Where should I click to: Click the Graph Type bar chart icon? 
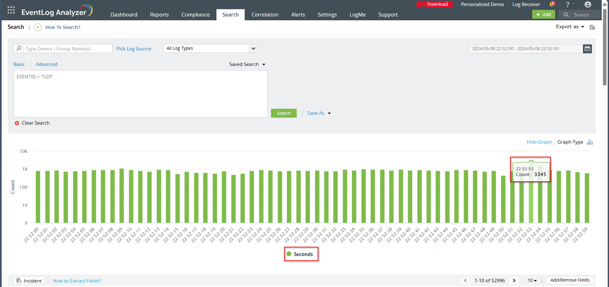(x=590, y=142)
